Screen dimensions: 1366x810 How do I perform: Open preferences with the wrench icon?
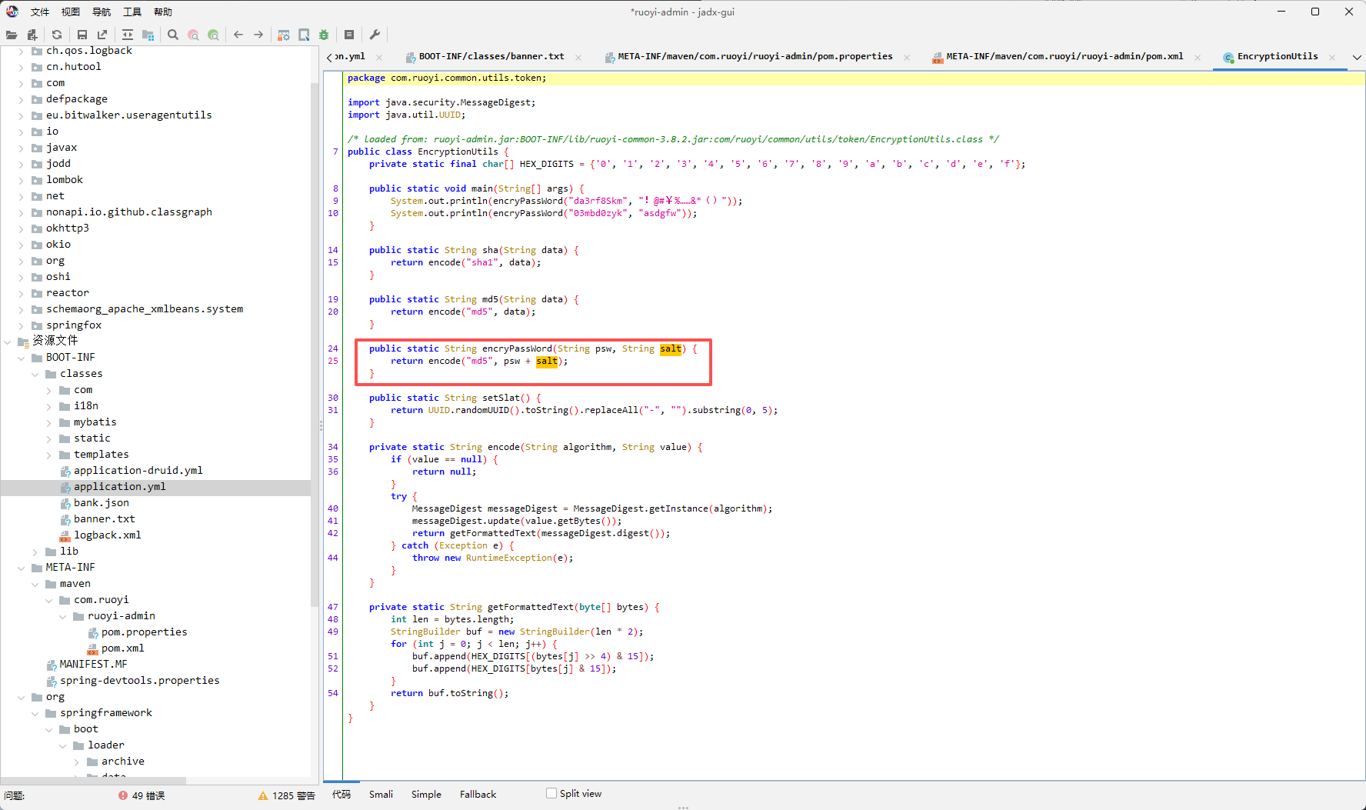click(x=375, y=35)
